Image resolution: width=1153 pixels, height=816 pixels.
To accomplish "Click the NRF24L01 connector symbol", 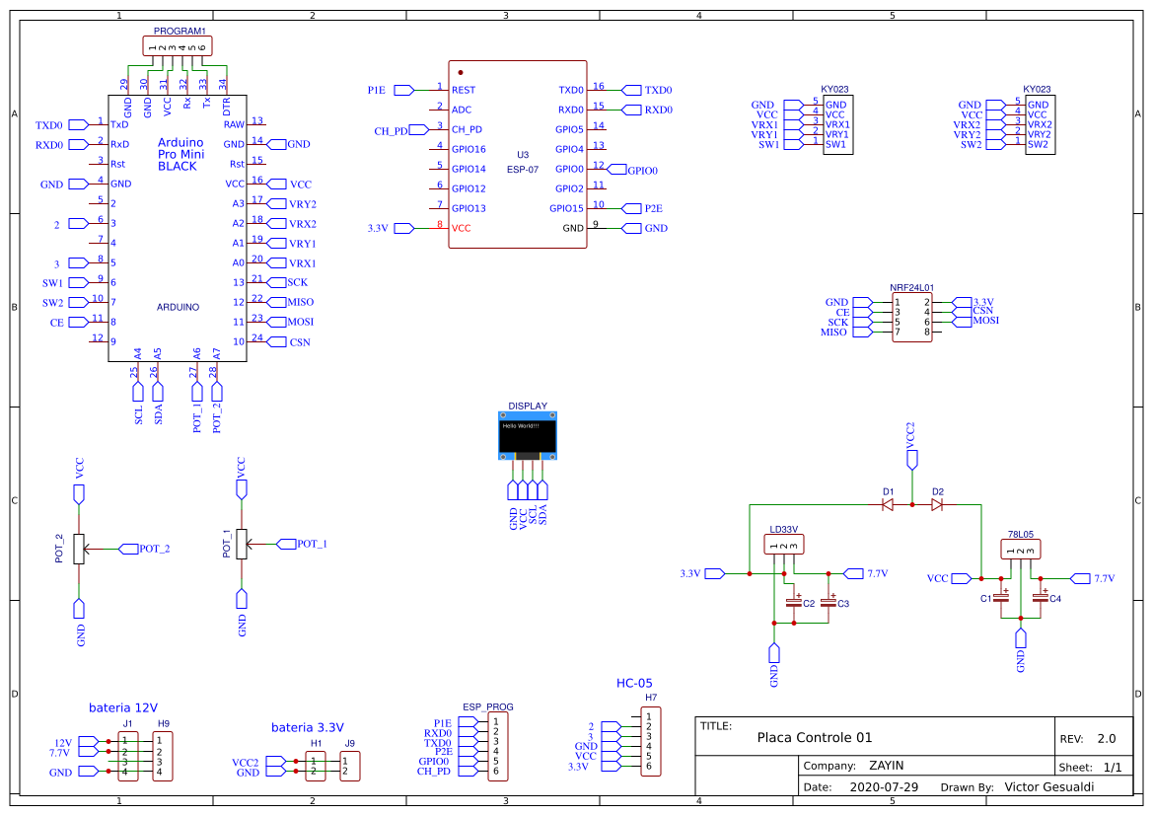I will (911, 317).
